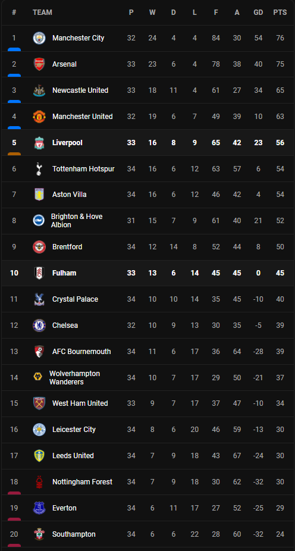Viewport: 295px width, 551px height.
Task: Select the Fulham club crest
Action: click(39, 273)
